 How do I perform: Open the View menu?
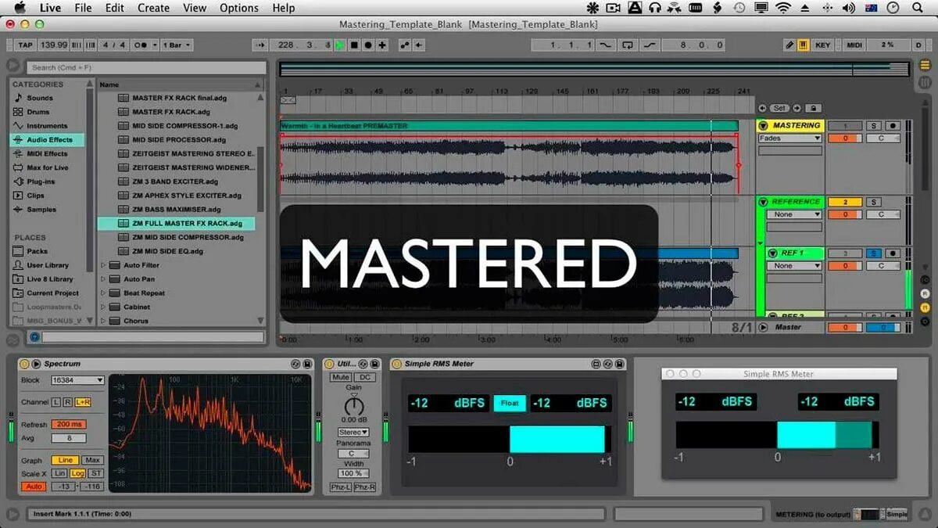pyautogui.click(x=195, y=8)
